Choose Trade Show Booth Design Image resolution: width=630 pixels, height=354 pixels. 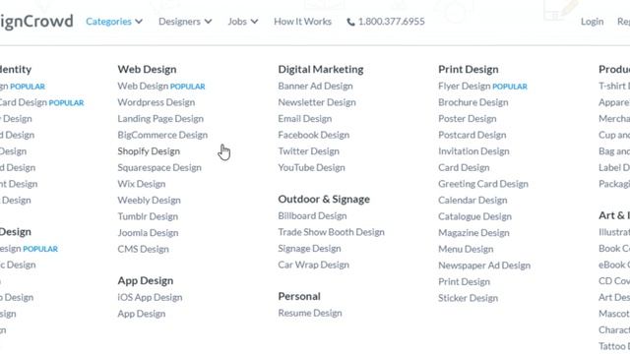(331, 232)
